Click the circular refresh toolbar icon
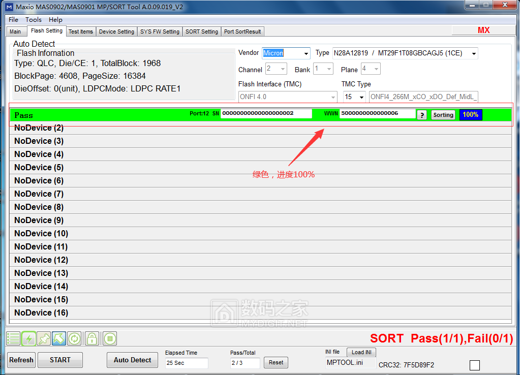 click(74, 338)
